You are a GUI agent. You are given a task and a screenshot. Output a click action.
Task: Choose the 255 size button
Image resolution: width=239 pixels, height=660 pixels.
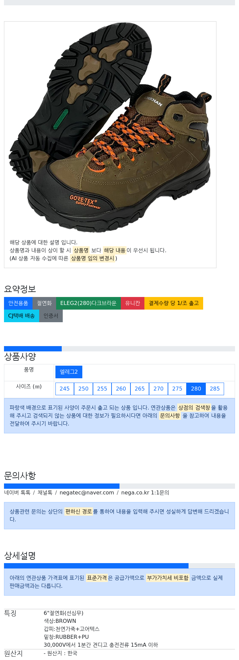[102, 389]
